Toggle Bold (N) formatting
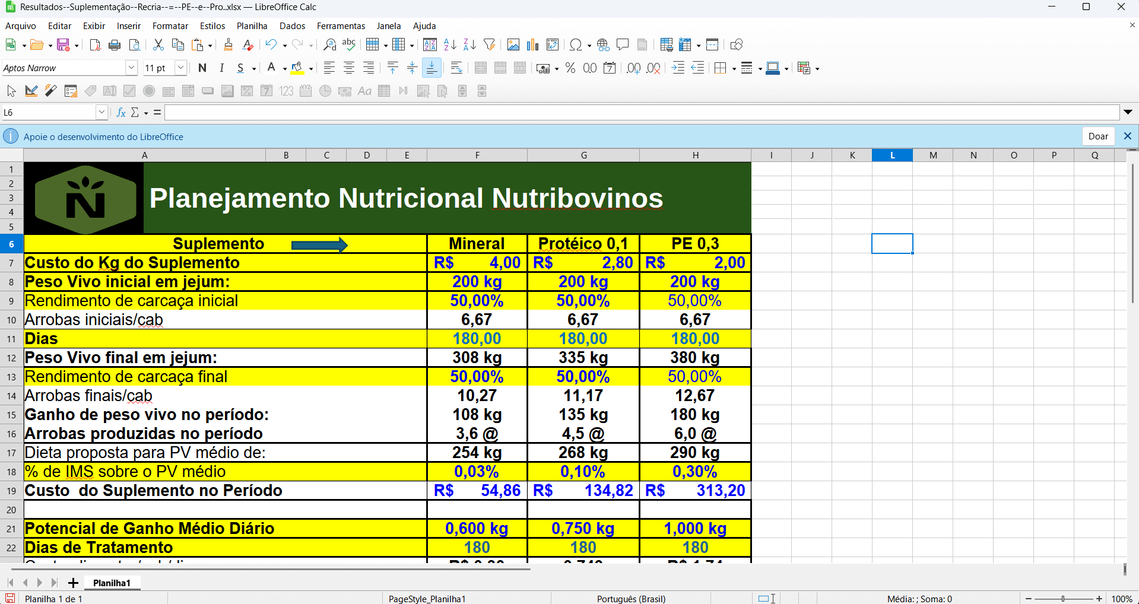Screen dimensions: 1139x604 [x=202, y=68]
